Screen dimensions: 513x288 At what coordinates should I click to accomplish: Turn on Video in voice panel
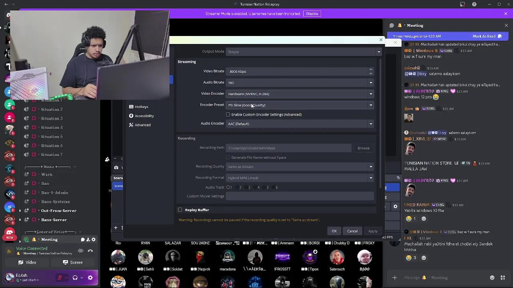coord(27,263)
